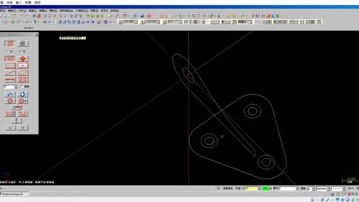Select solids chaining mode in the chaining dialog

click(22, 44)
